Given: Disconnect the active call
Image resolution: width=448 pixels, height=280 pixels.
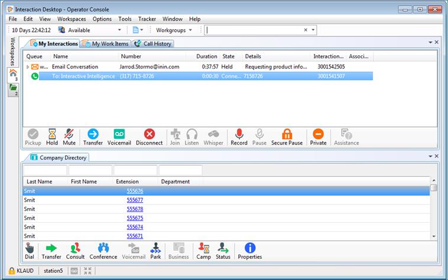Looking at the screenshot, I should point(149,137).
